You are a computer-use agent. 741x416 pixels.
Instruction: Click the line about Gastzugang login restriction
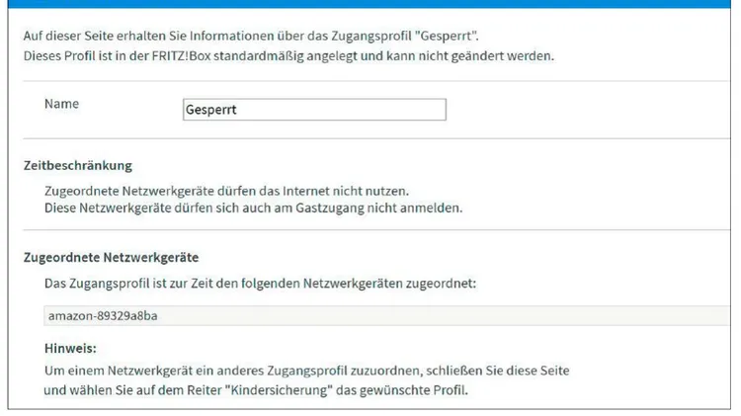[253, 208]
